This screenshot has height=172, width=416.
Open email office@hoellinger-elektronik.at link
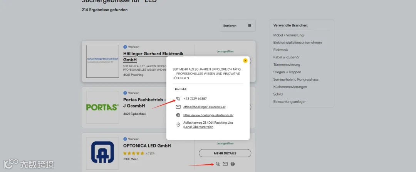[x=204, y=107]
